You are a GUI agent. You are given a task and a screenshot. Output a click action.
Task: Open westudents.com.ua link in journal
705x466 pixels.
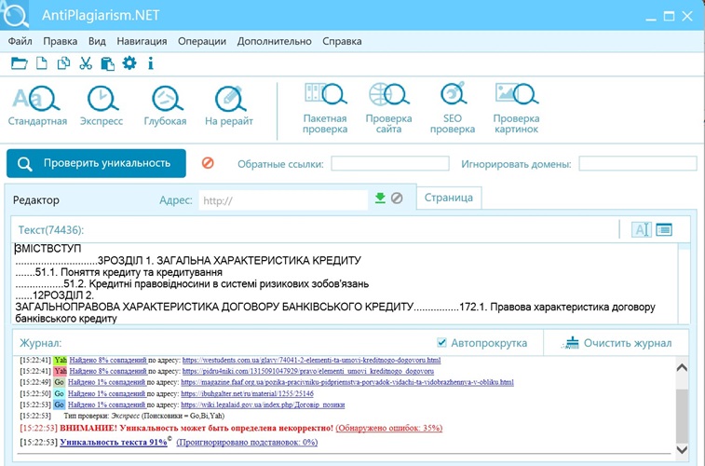(x=311, y=361)
